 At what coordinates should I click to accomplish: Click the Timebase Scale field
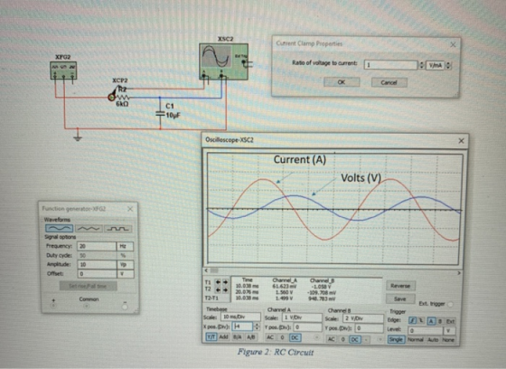[x=240, y=317]
